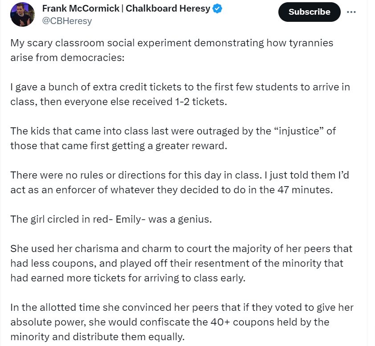Click Frank McCormick's profile avatar
Viewport: 375px width, 346px height.
[23, 14]
